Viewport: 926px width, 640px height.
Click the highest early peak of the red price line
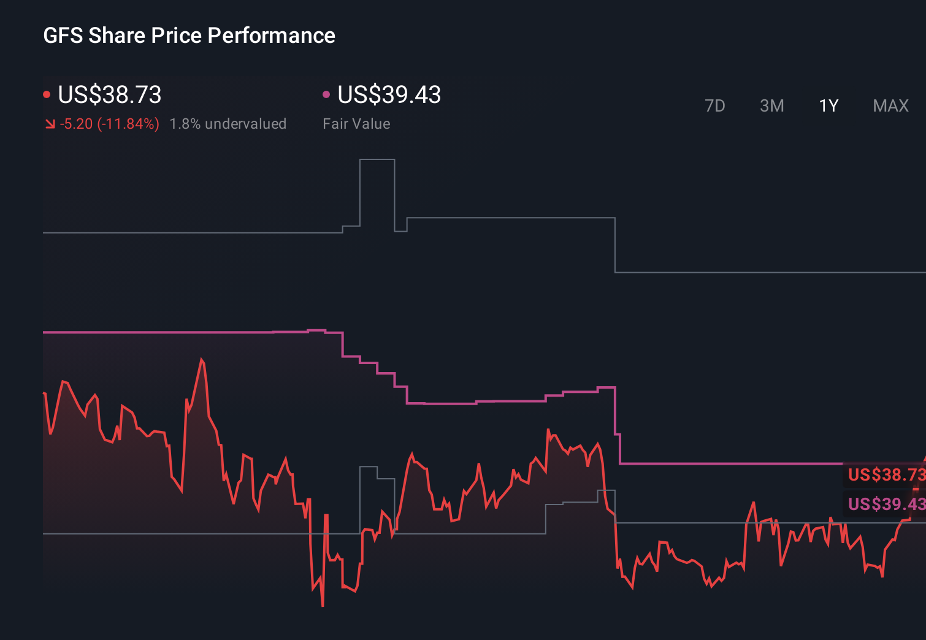coord(202,360)
